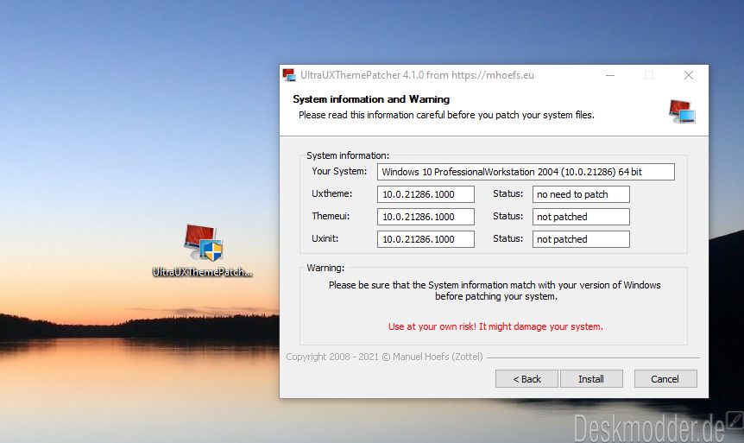Click the 'Uxtheme:' label
Image resolution: width=744 pixels, height=443 pixels.
click(x=331, y=193)
